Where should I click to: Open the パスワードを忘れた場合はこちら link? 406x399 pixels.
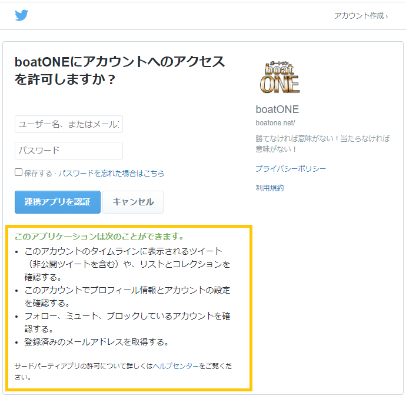click(x=111, y=173)
